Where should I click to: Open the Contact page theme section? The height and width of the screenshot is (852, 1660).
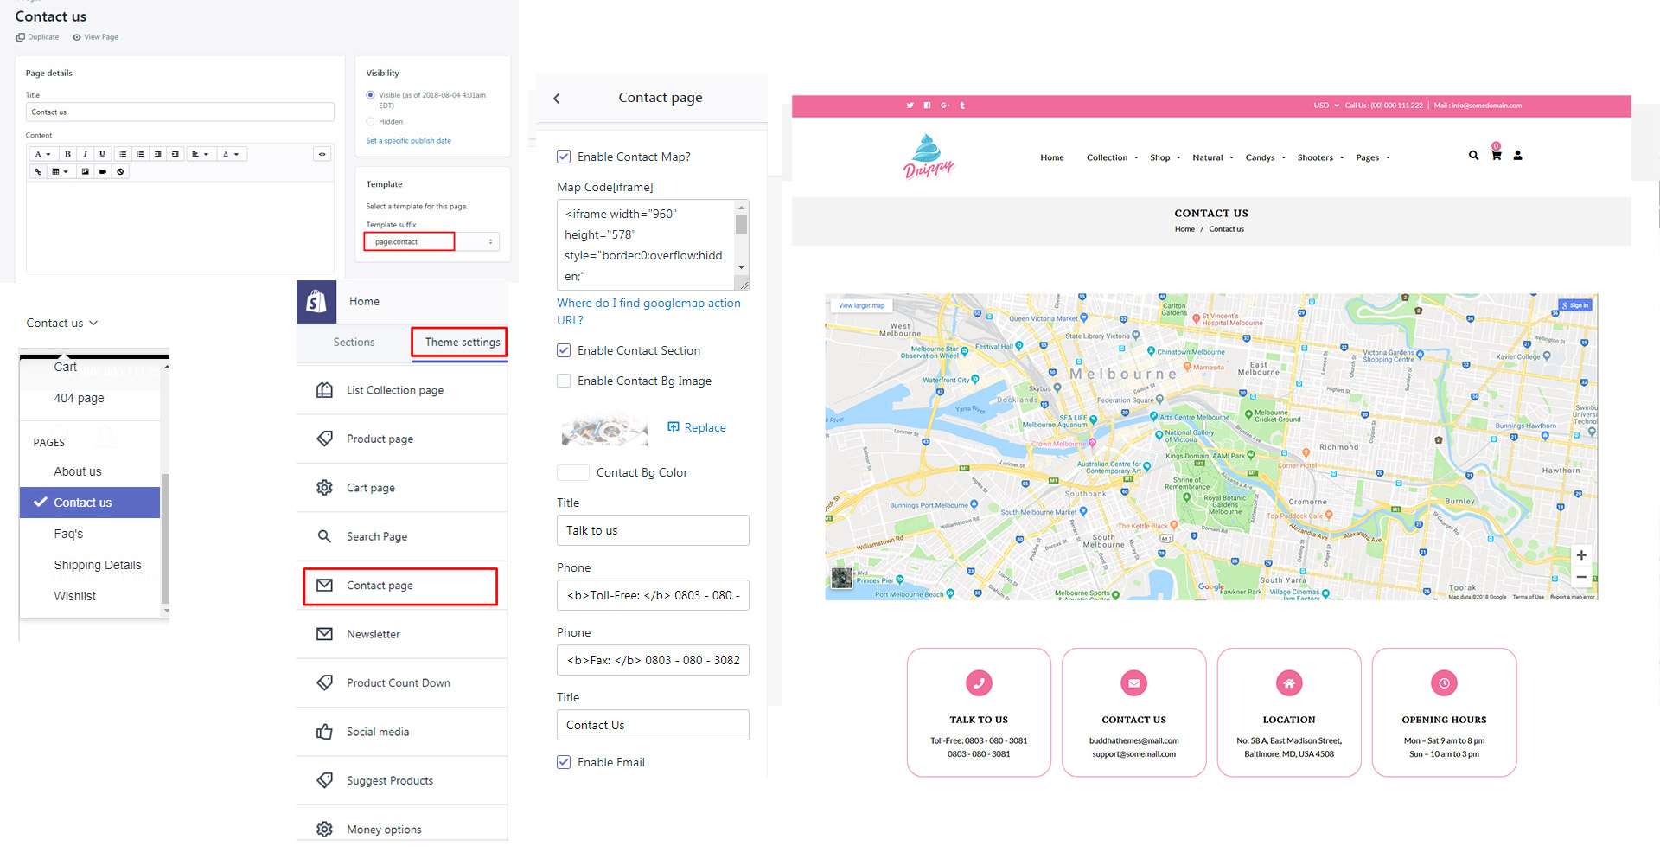click(381, 586)
